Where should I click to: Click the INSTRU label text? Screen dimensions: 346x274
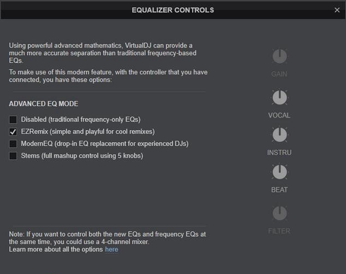click(x=279, y=153)
